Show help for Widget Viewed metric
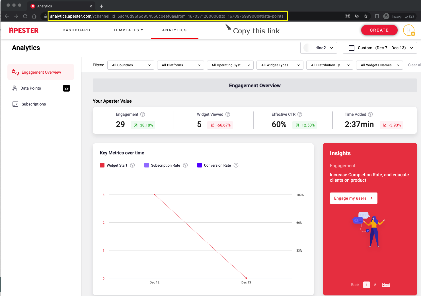The height and width of the screenshot is (296, 421). coord(228,114)
